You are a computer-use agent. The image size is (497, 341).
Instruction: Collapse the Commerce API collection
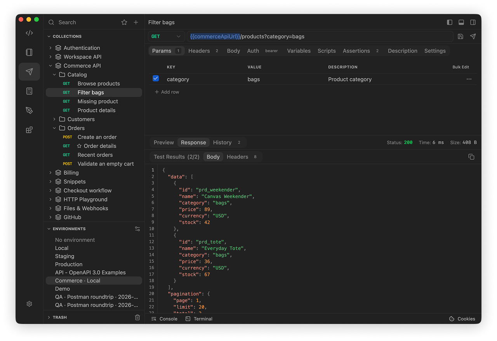pyautogui.click(x=50, y=66)
